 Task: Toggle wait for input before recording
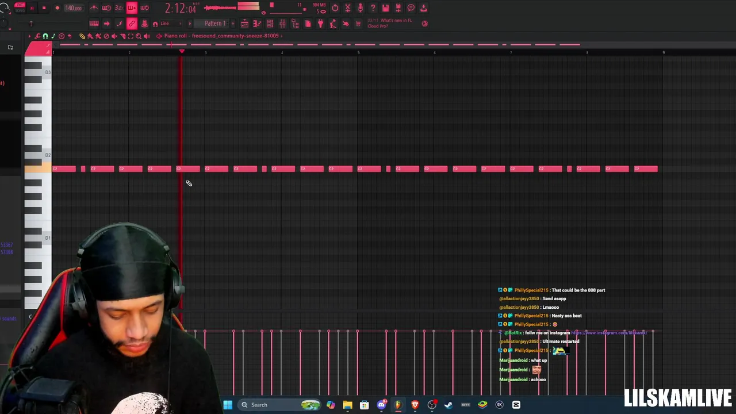point(106,7)
